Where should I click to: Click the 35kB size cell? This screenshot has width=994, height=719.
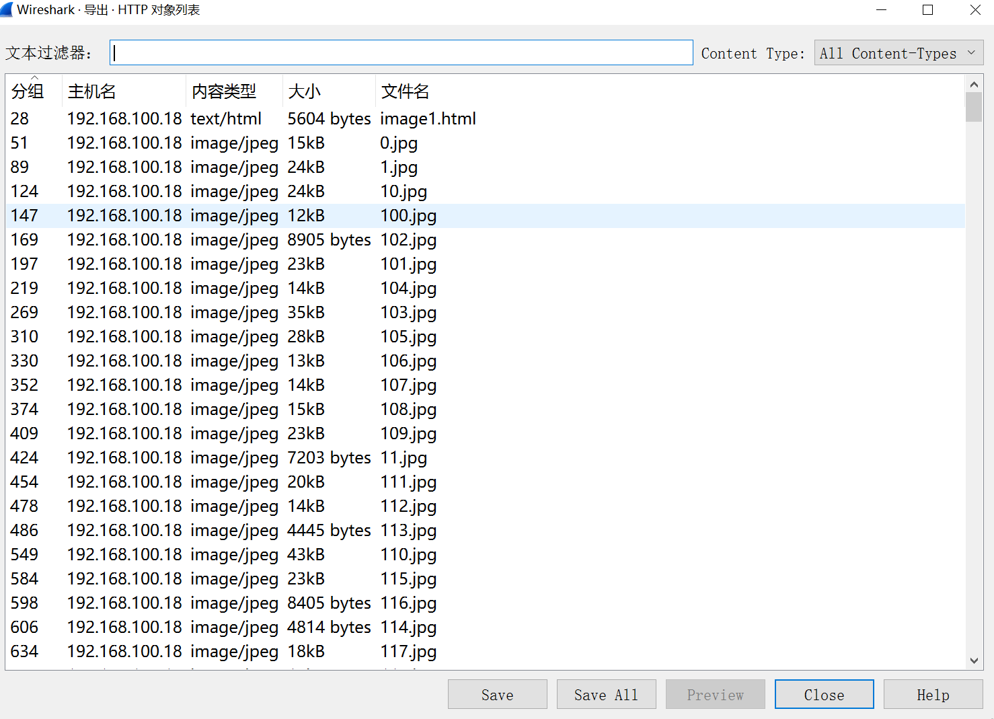pos(306,312)
